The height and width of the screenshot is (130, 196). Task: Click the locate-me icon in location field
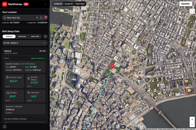coord(5,18)
